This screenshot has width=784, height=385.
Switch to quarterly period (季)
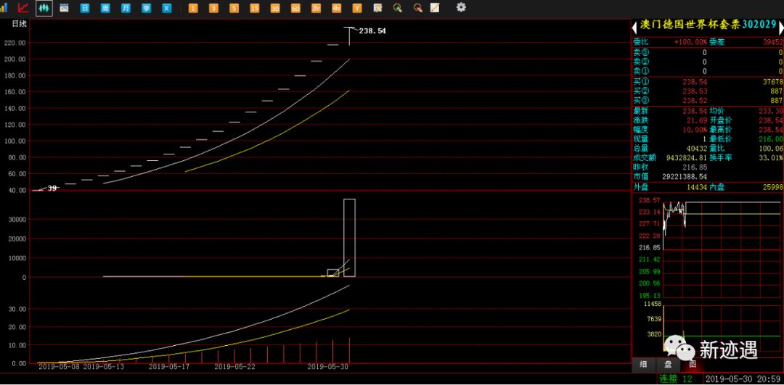[x=146, y=8]
